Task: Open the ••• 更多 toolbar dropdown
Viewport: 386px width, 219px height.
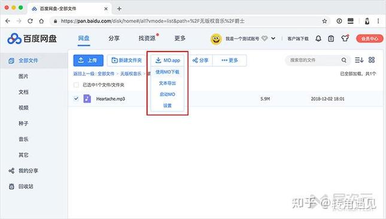Action: click(229, 60)
